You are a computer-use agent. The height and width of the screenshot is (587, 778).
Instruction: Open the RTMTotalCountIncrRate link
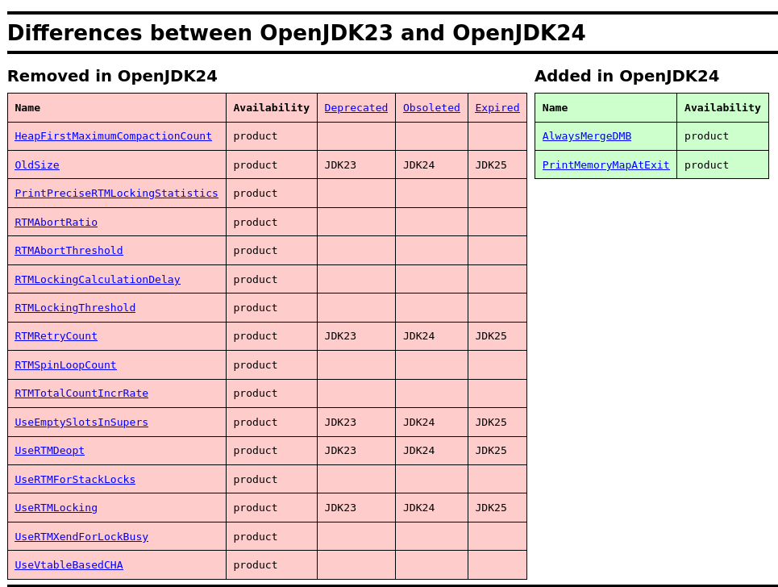(81, 393)
